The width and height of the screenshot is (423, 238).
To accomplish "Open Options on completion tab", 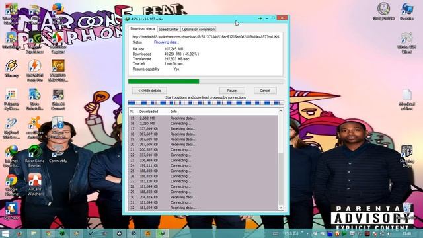I will tap(198, 29).
